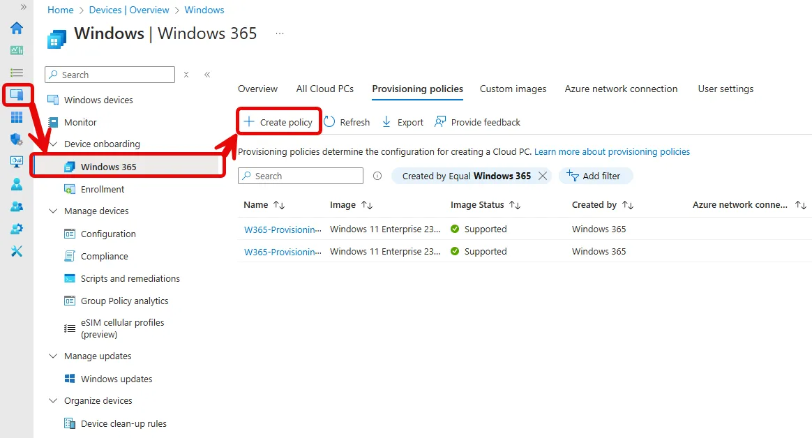Click the policies search field
Screen dimensions: 812x438
coord(301,176)
